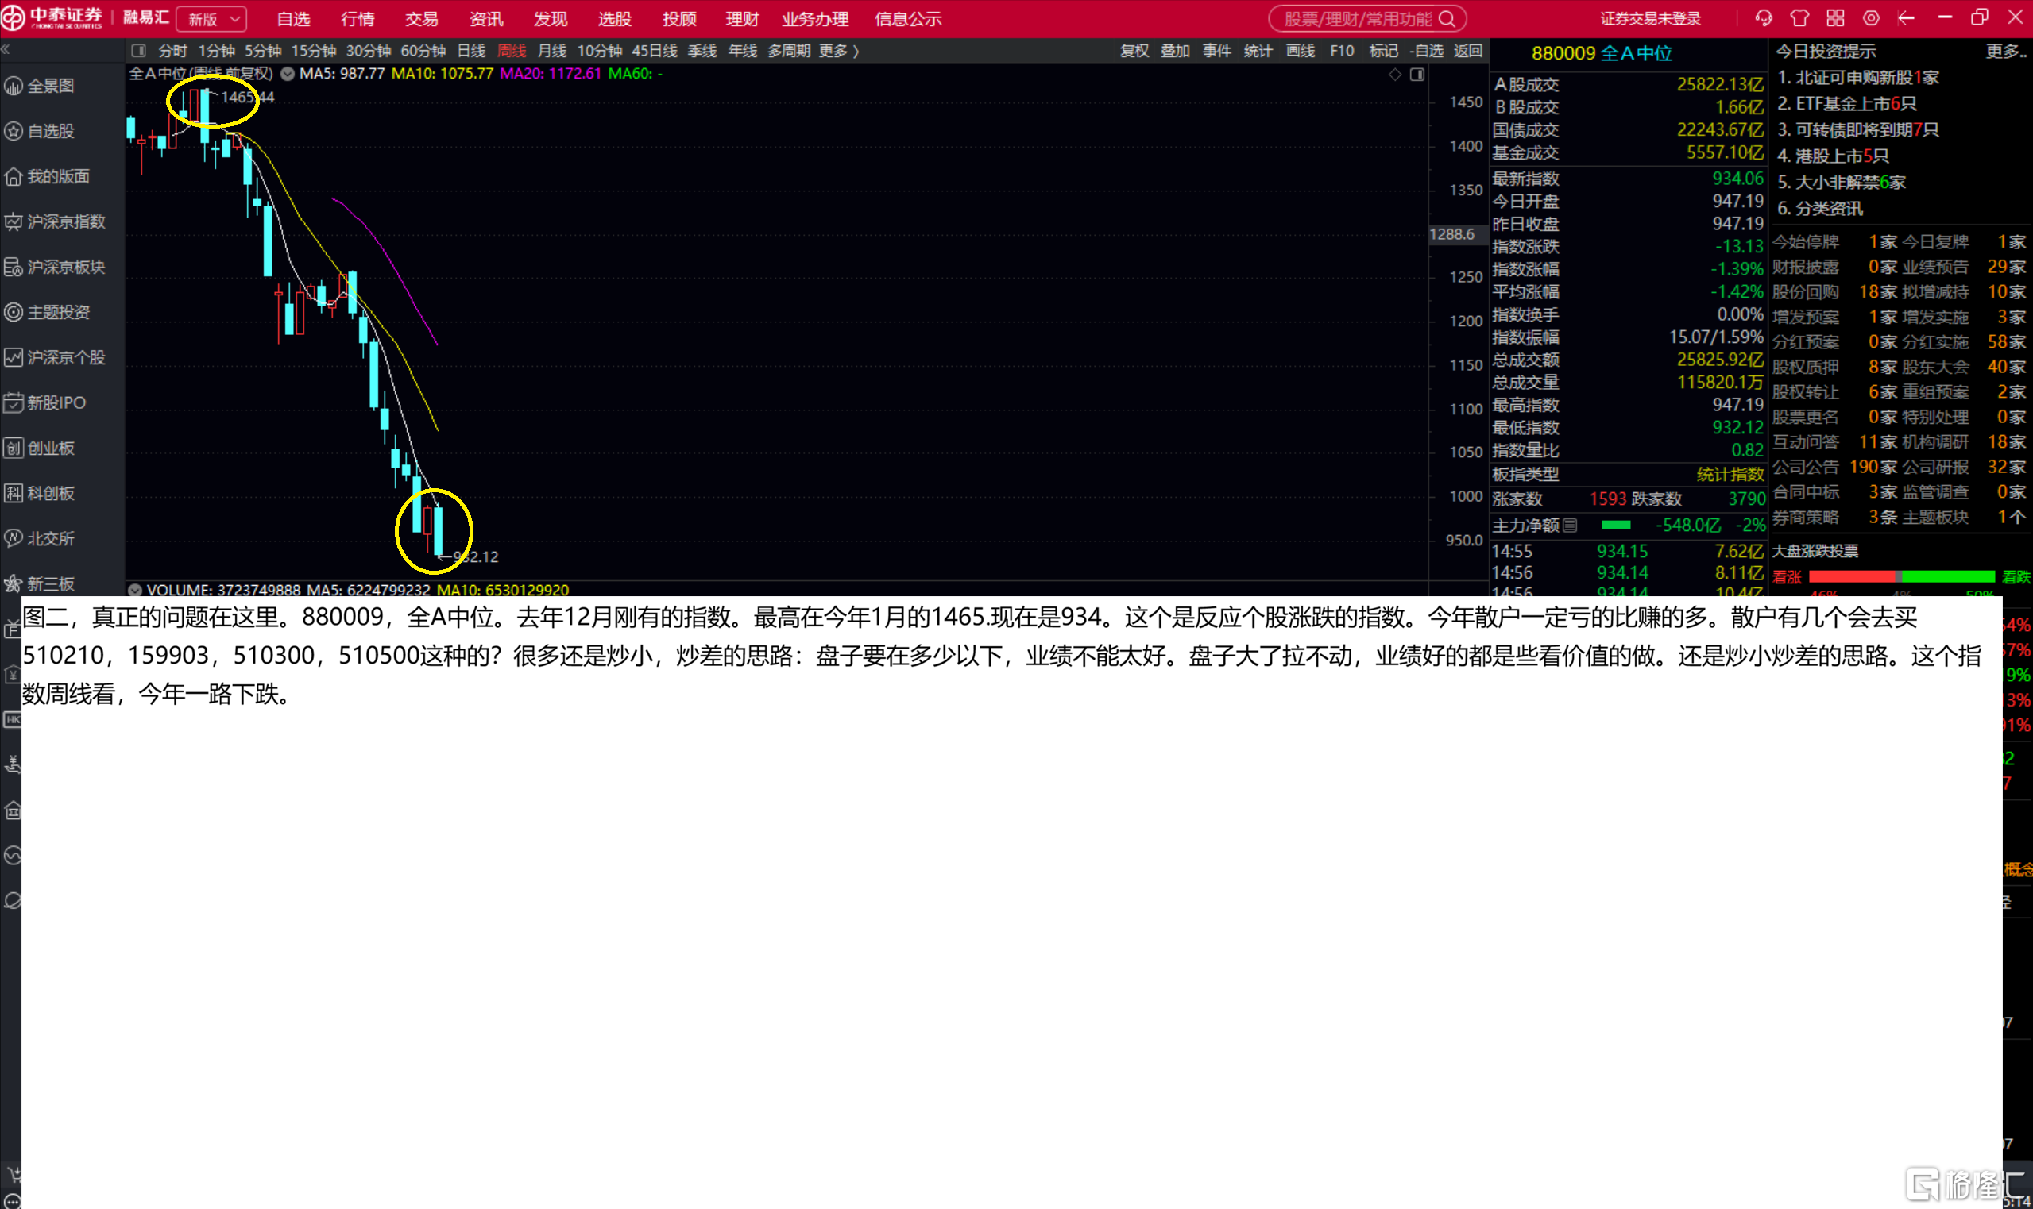2033x1209 pixels.
Task: Open the 新版 version dropdown
Action: tap(213, 19)
